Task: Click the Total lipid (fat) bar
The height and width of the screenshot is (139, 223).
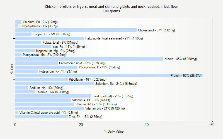Action: tap(53, 96)
